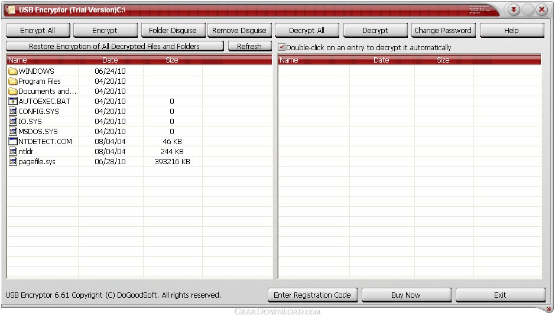Select the IO.SYS file name
The height and width of the screenshot is (316, 555).
[30, 121]
